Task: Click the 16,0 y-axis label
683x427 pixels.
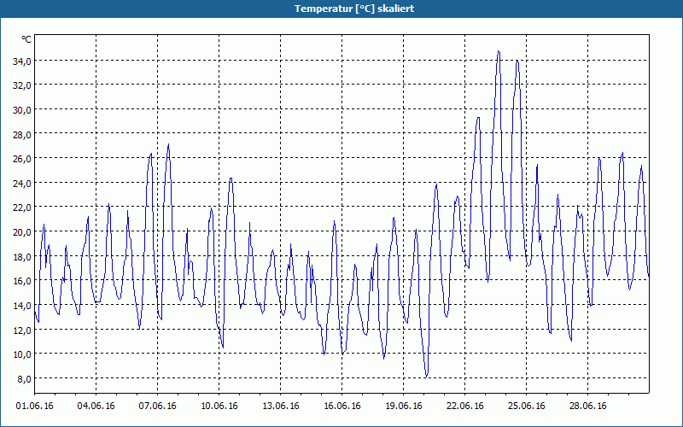Action: click(x=22, y=281)
